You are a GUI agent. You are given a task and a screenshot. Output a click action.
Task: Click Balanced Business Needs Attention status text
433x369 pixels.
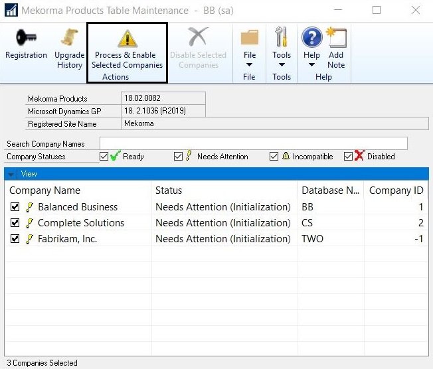click(223, 207)
